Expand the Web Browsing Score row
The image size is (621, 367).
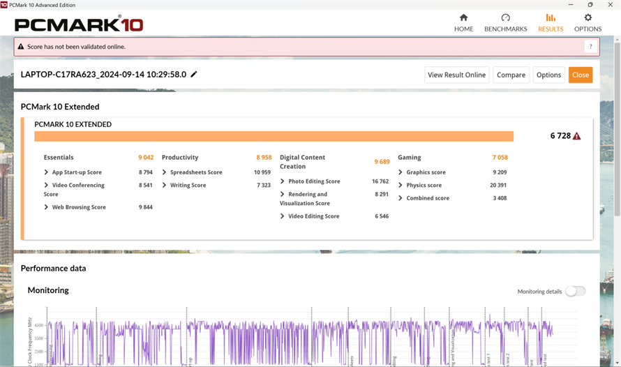coord(78,207)
